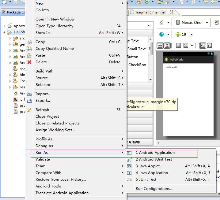Click the Java Applet icon

click(129, 166)
